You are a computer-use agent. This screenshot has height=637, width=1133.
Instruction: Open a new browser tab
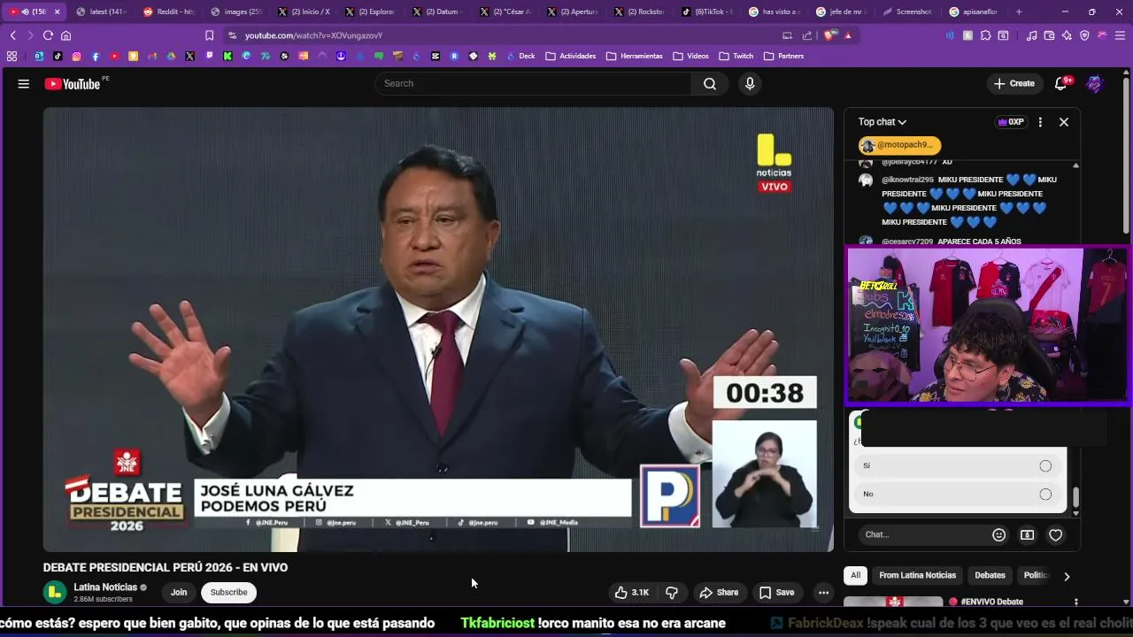(1019, 12)
